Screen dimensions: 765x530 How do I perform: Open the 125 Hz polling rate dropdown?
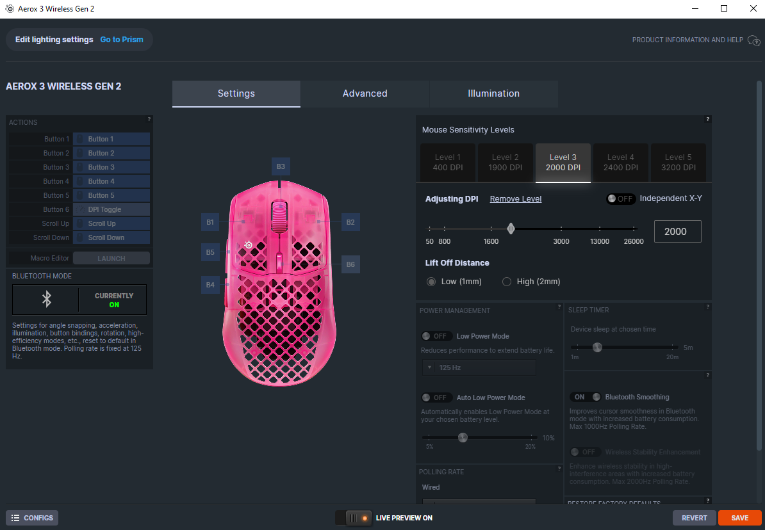tap(479, 367)
